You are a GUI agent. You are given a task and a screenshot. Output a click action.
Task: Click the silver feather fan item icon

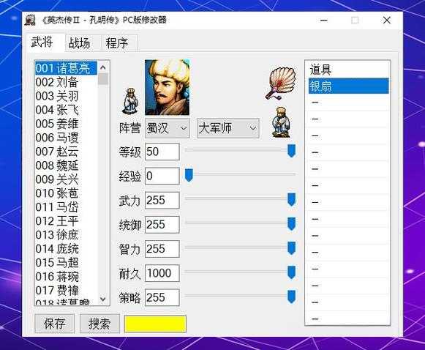coord(281,83)
